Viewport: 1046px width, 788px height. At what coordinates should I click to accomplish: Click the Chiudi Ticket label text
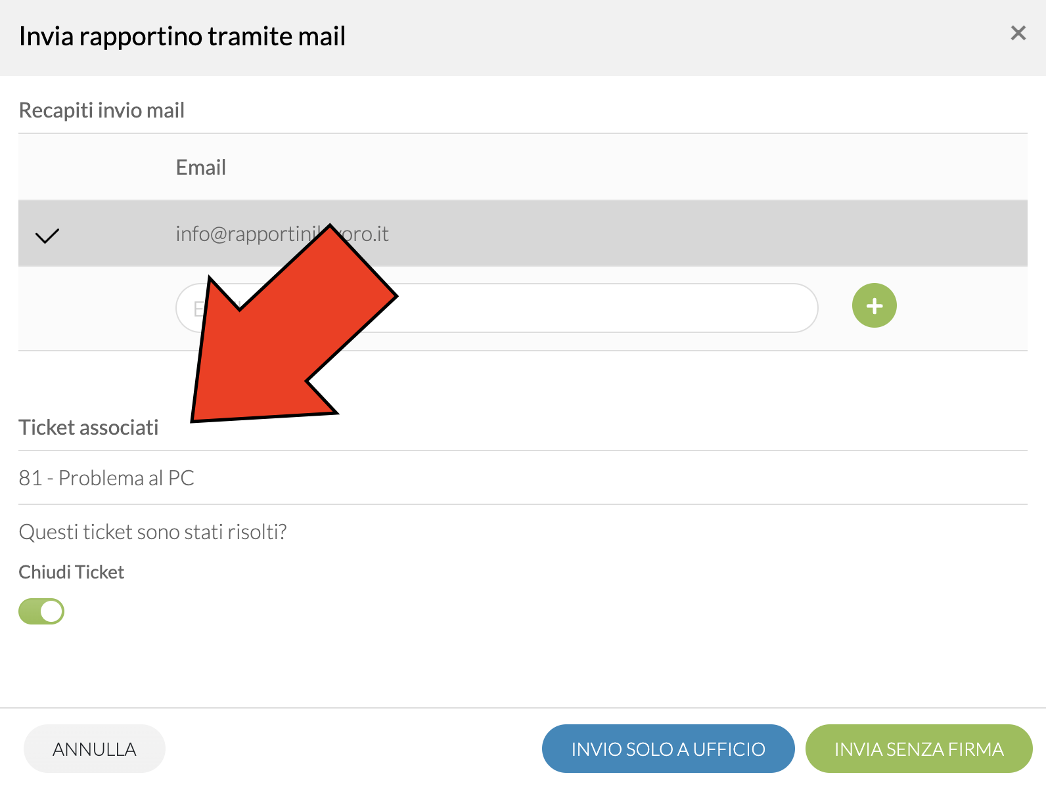point(72,572)
